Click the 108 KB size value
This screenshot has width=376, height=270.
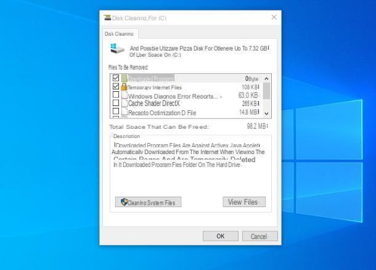[250, 87]
